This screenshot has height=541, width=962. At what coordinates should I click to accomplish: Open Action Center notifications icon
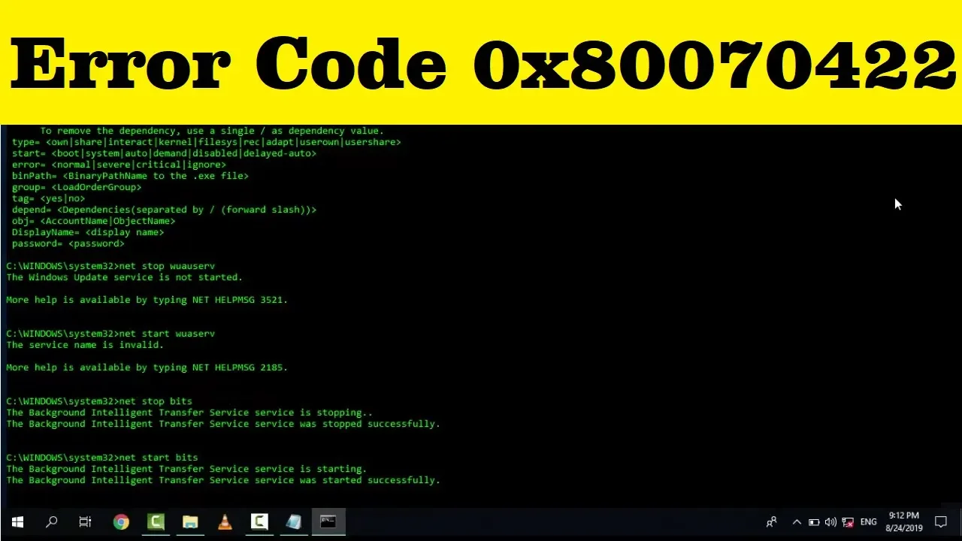point(941,521)
